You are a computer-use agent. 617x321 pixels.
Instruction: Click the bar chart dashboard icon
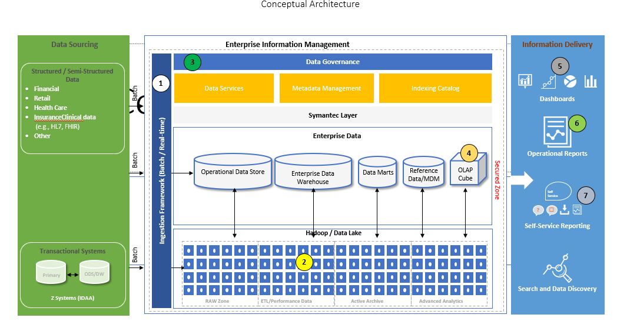591,81
